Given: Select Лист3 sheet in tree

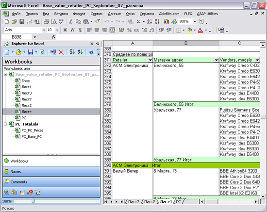Looking at the screenshot, I should point(27,93).
